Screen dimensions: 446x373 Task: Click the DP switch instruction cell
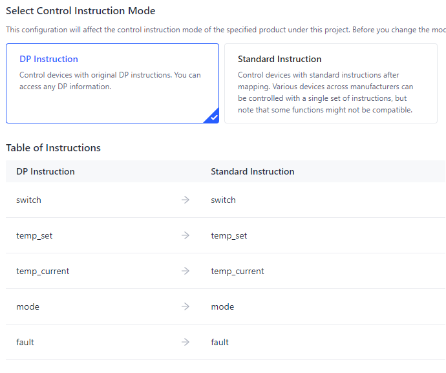coord(29,200)
